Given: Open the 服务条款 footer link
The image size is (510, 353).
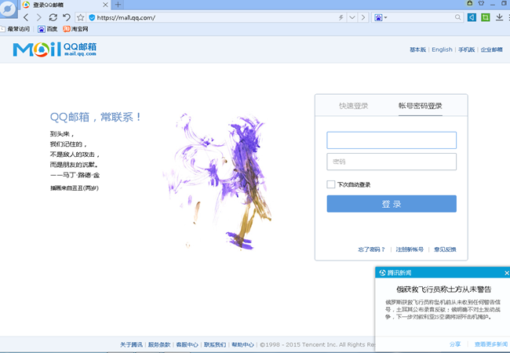Looking at the screenshot, I should (x=159, y=344).
